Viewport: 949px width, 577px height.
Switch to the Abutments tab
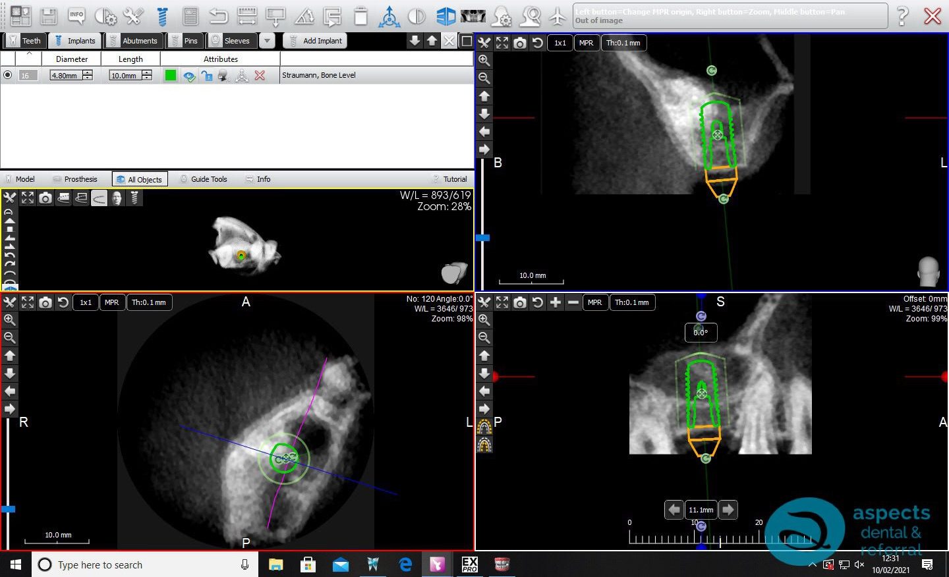[x=133, y=41]
